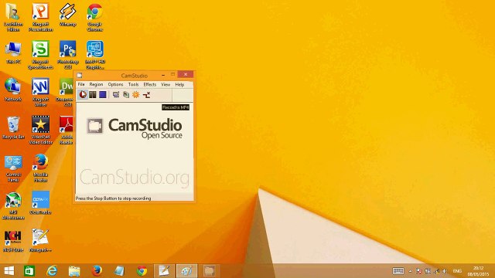Select the VideoPad Video Editor desktop icon
Image resolution: width=495 pixels, height=278 pixels.
tap(41, 130)
